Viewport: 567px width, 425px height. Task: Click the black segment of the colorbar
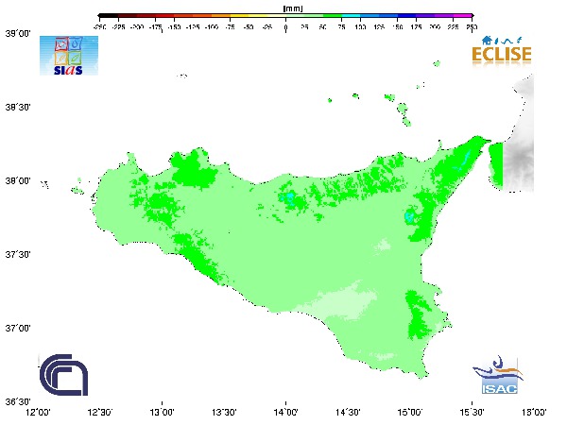[x=108, y=16]
